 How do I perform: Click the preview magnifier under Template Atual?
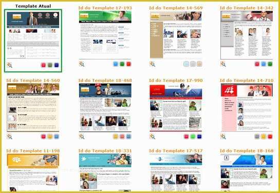tap(9, 65)
